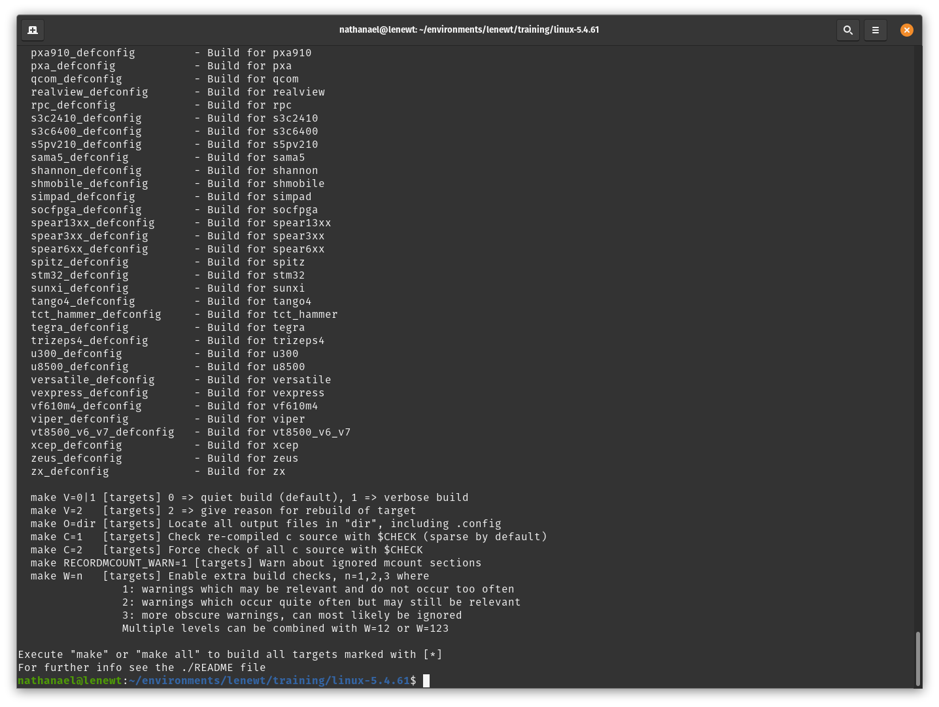Click the tct_hammer_defconfig text
The image size is (939, 707).
click(95, 315)
